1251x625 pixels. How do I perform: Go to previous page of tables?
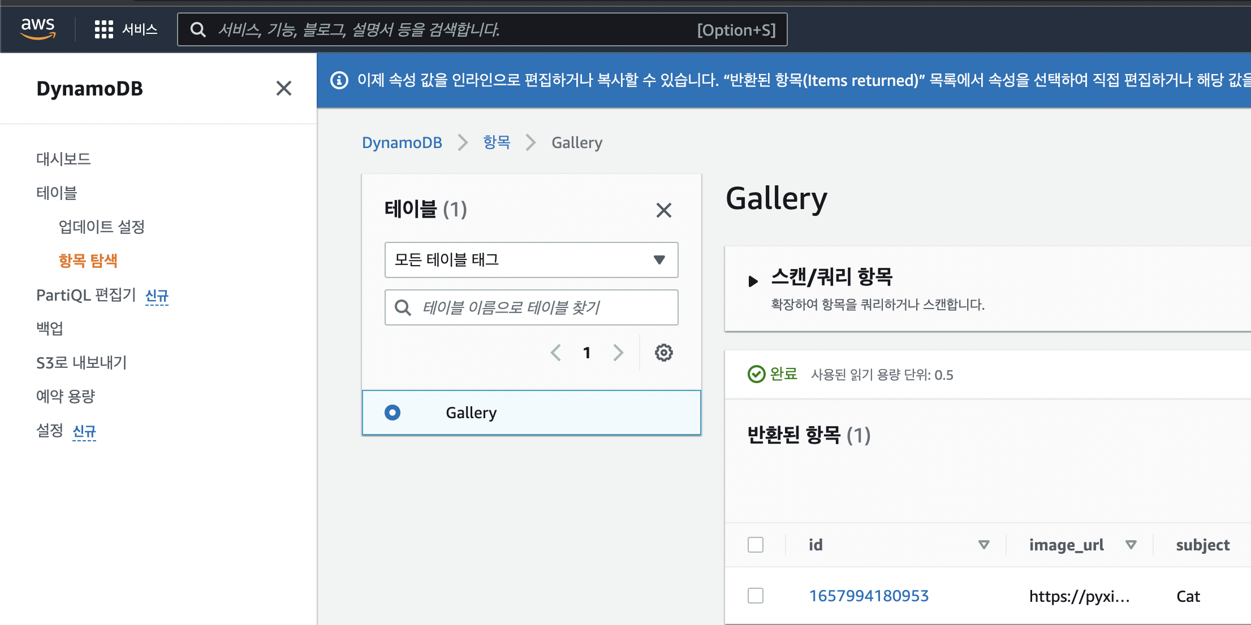(556, 353)
